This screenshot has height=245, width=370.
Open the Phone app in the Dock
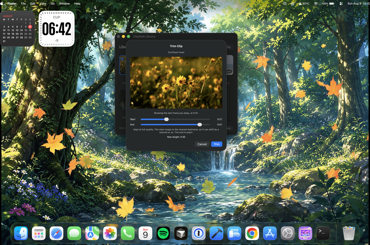pyautogui.click(x=128, y=233)
